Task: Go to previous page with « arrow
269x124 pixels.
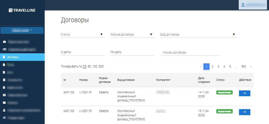Action: 201,66
